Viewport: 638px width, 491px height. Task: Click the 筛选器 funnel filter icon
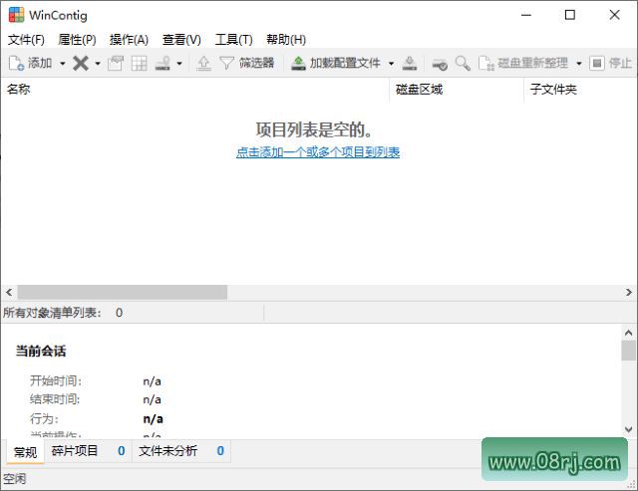tap(226, 63)
